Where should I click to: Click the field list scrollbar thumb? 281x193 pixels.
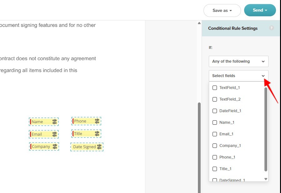[266, 129]
